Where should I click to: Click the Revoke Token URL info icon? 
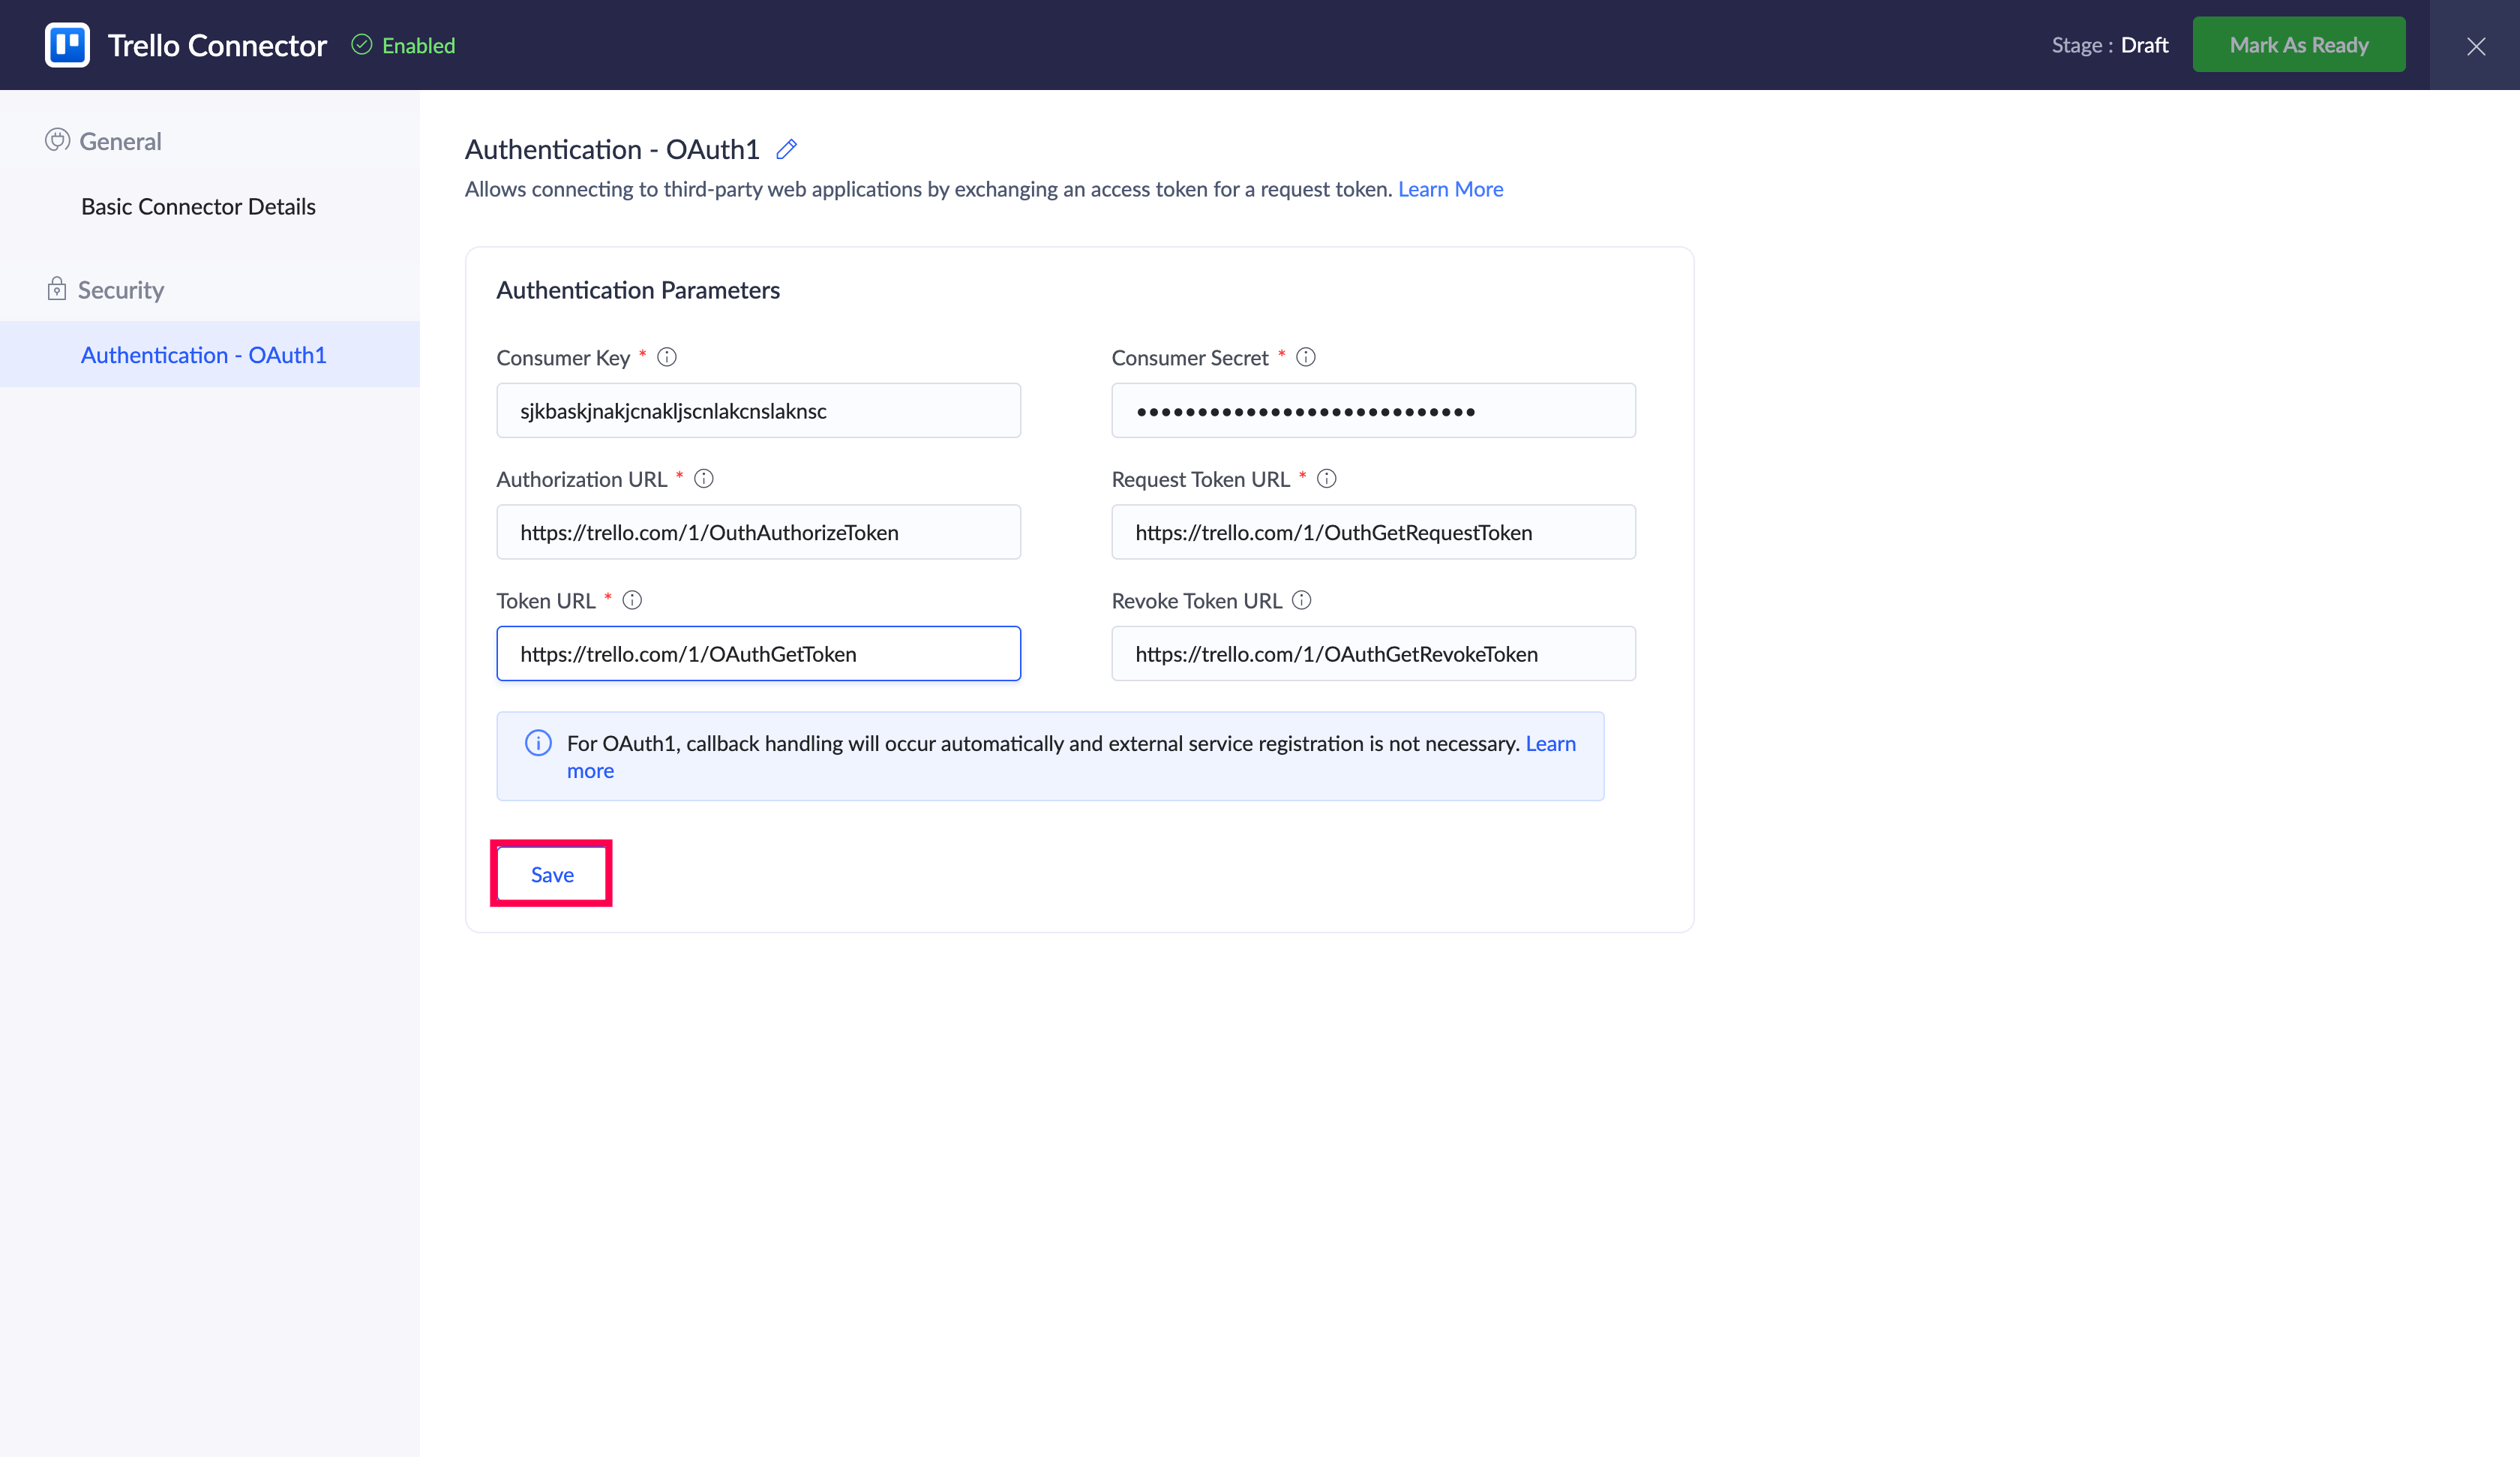(x=1301, y=600)
